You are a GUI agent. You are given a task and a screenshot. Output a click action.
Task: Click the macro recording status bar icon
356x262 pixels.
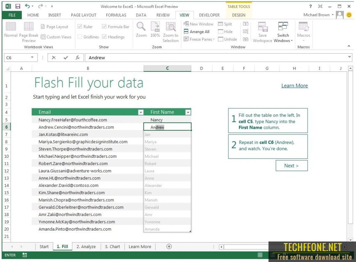(x=25, y=255)
